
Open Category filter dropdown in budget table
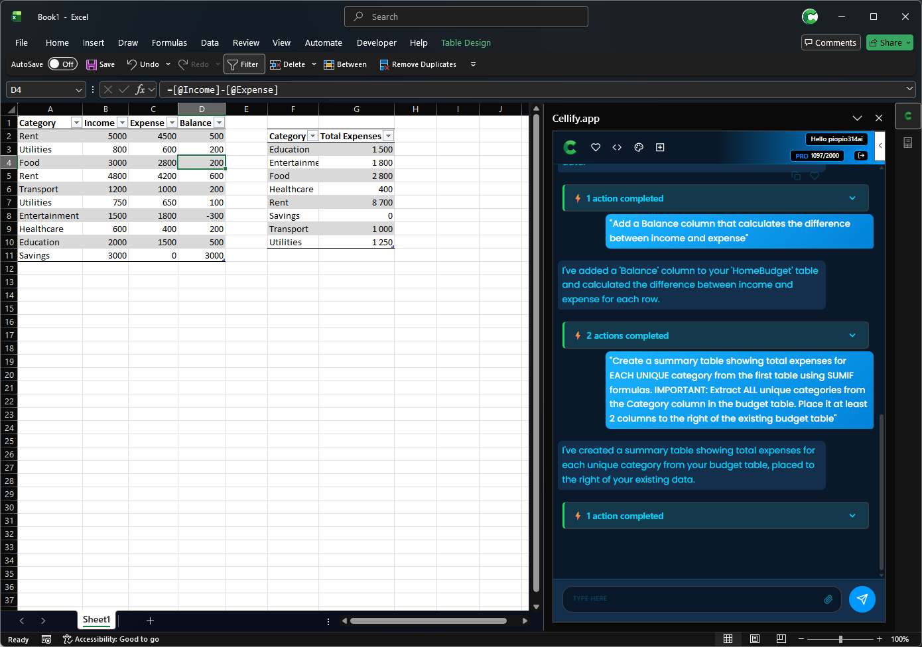point(76,123)
